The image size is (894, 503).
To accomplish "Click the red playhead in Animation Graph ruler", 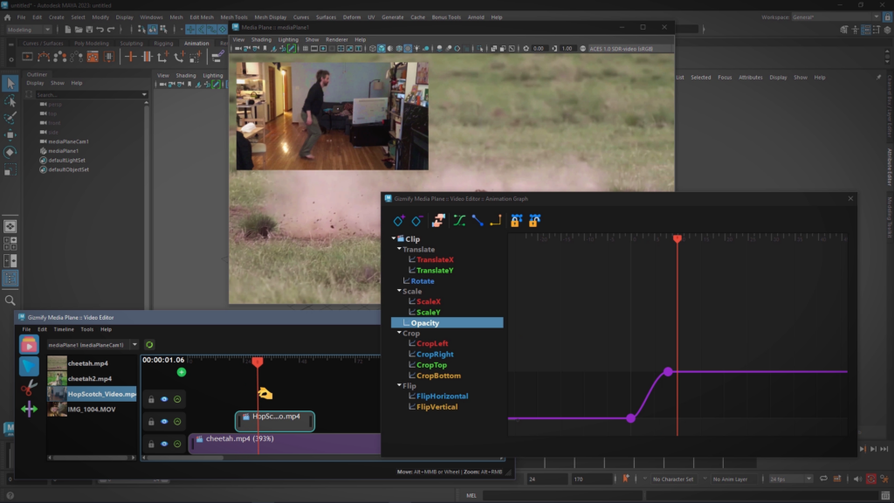I will coord(677,238).
